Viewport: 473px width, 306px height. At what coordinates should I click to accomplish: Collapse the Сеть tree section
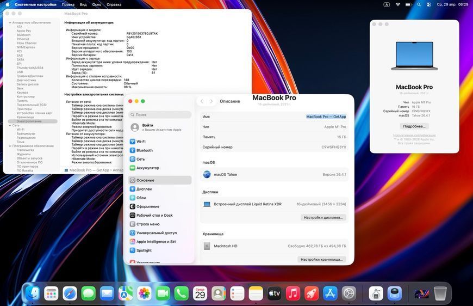tap(10, 125)
